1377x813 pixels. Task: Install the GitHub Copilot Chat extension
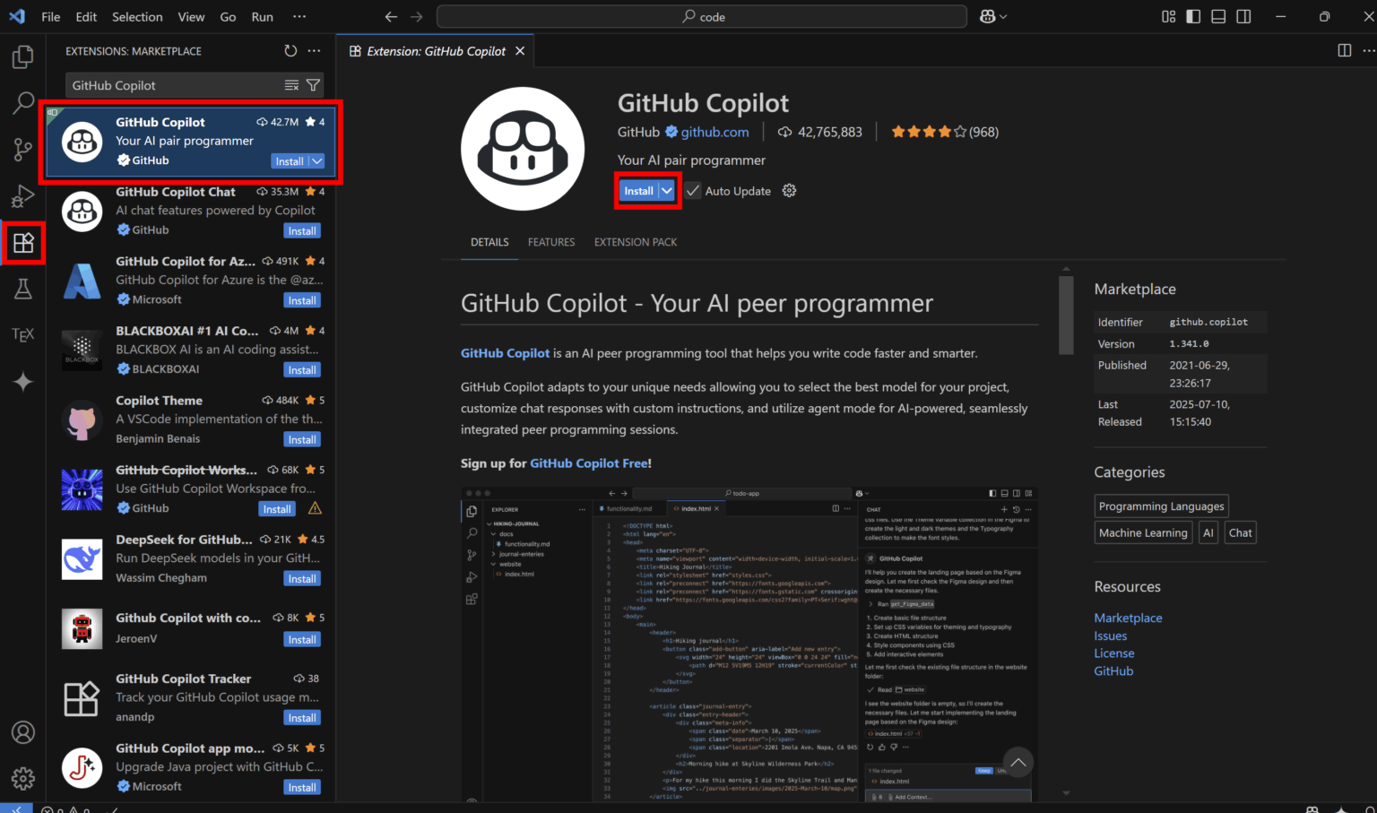[302, 230]
